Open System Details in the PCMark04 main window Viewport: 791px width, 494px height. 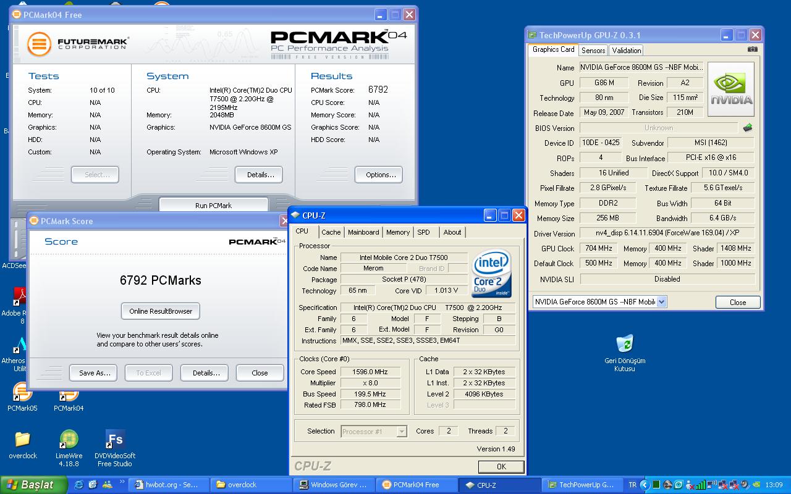click(x=260, y=175)
